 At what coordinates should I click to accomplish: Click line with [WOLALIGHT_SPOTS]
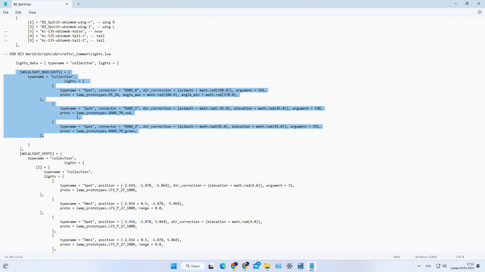41,153
